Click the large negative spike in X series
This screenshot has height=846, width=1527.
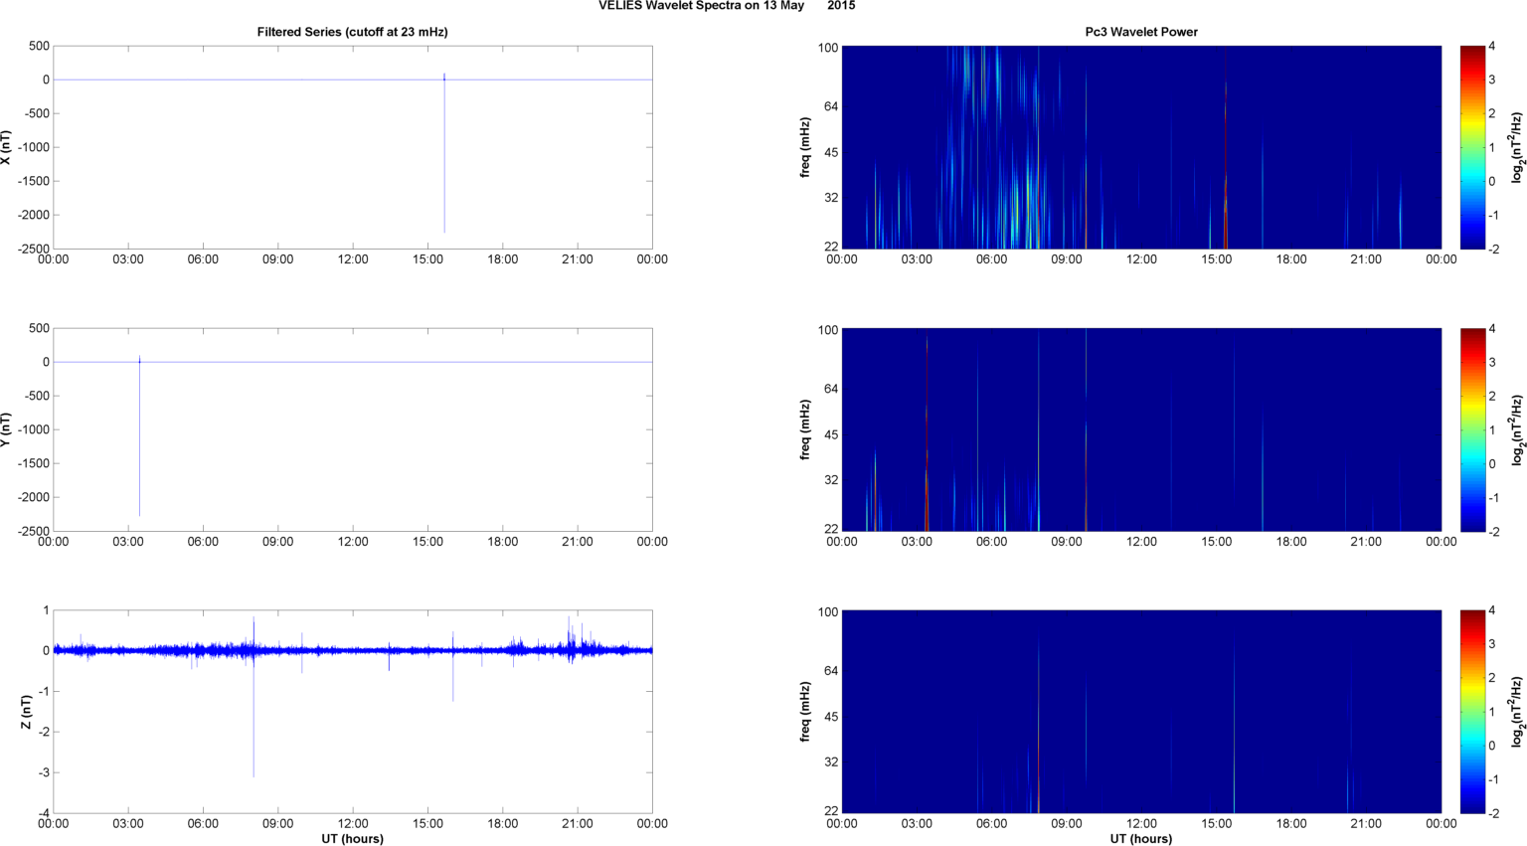click(444, 154)
